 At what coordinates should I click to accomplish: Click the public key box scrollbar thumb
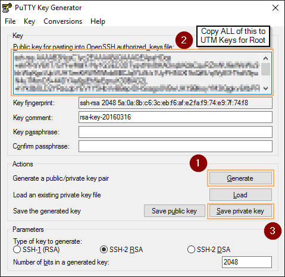point(265,69)
